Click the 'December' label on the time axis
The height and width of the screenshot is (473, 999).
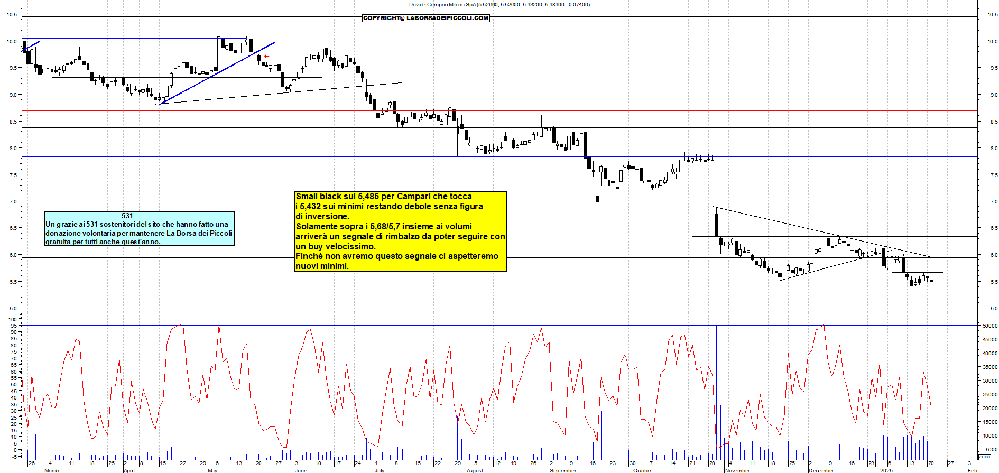pyautogui.click(x=821, y=470)
